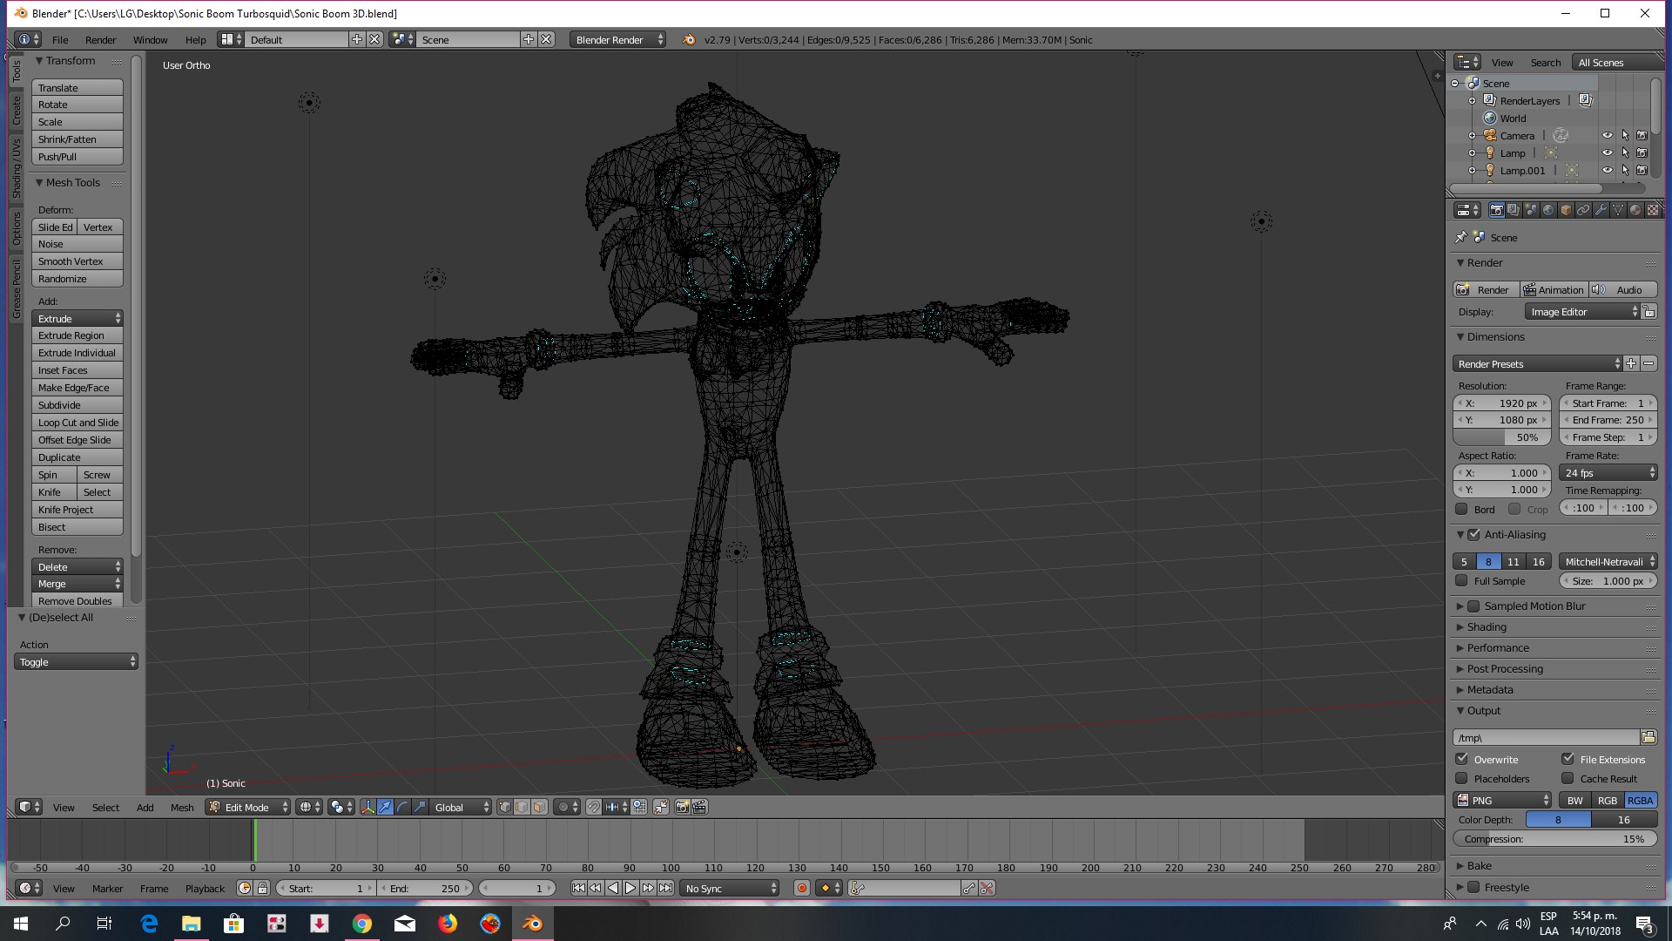Open the Texture properties tab checker icon
Screen dimensions: 1672x941
click(1653, 210)
